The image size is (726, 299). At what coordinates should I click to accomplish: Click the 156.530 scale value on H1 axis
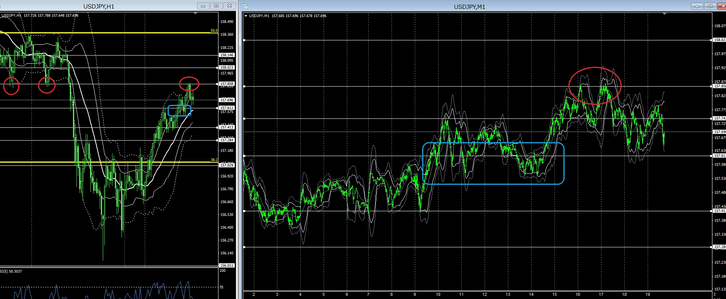coord(227,215)
